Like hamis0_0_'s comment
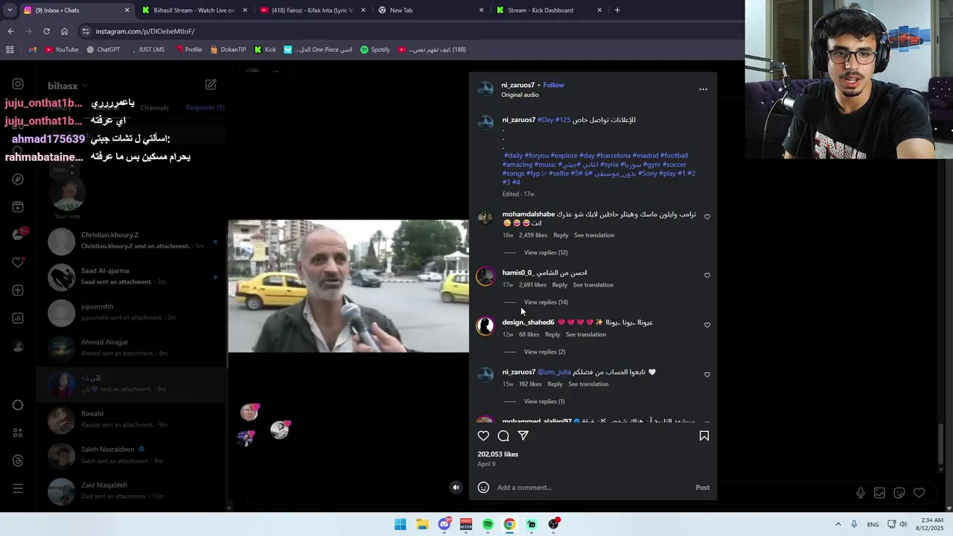953x536 pixels. point(707,275)
